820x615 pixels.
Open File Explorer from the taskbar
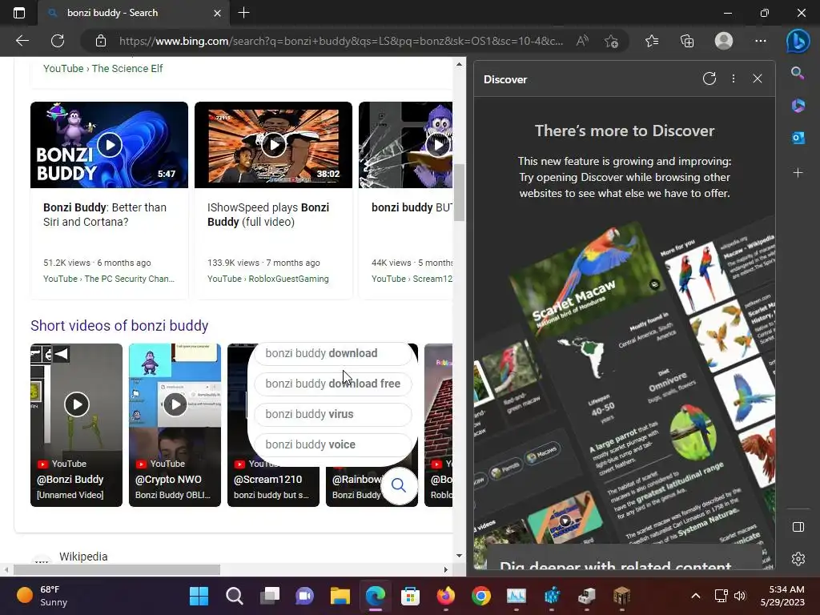click(x=340, y=596)
